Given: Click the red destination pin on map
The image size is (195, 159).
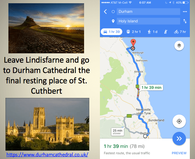Looking at the screenshot, I should click(132, 44).
